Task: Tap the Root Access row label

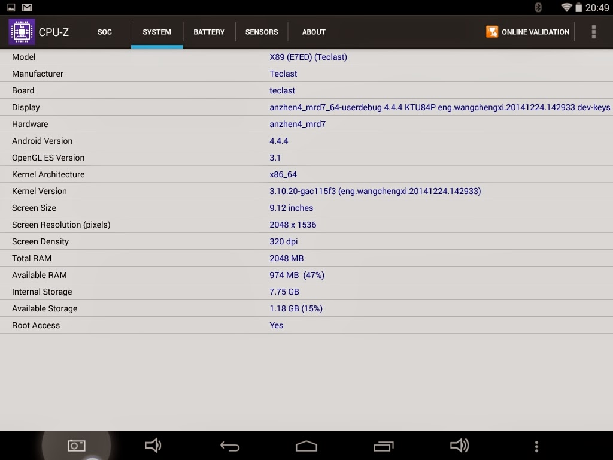Action: pos(36,325)
